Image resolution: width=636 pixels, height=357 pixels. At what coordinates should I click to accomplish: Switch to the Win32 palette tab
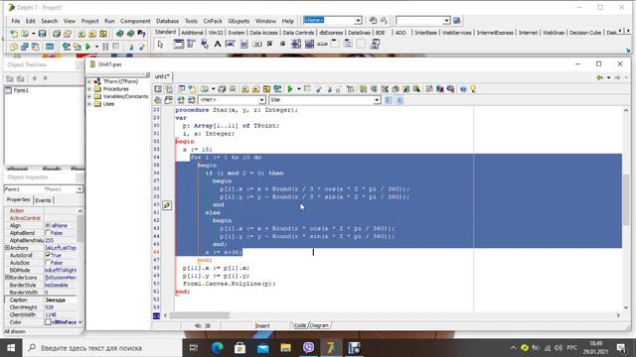[x=216, y=33]
